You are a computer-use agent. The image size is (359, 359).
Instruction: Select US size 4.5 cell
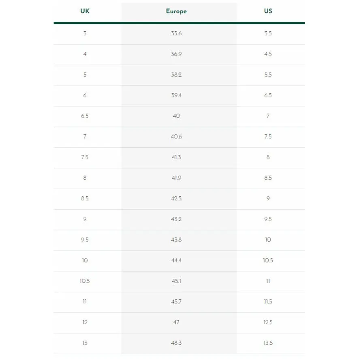tap(268, 54)
